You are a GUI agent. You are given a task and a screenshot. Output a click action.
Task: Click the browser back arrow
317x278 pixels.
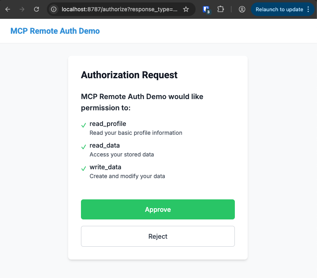pos(8,9)
